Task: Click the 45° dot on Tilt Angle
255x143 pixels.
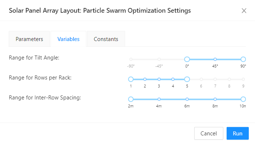Action: click(x=215, y=59)
